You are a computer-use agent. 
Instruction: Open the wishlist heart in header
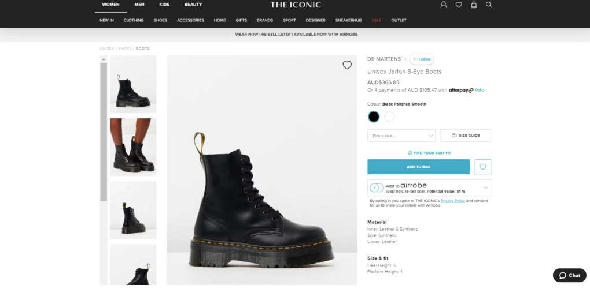point(459,5)
